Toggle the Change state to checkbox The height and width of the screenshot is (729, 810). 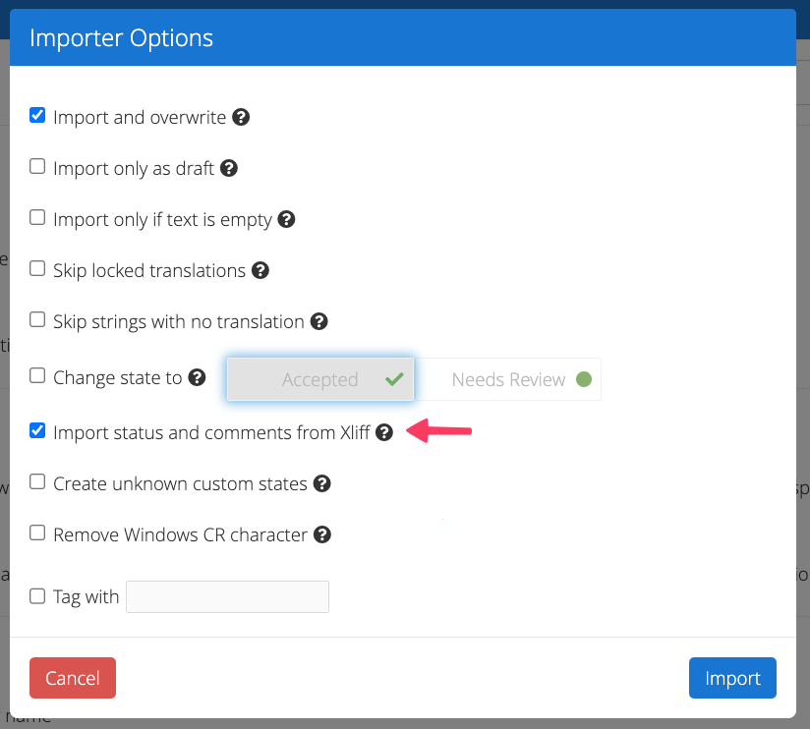37,375
